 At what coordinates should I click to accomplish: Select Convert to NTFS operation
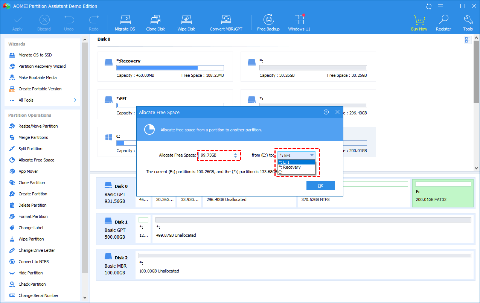coord(34,262)
